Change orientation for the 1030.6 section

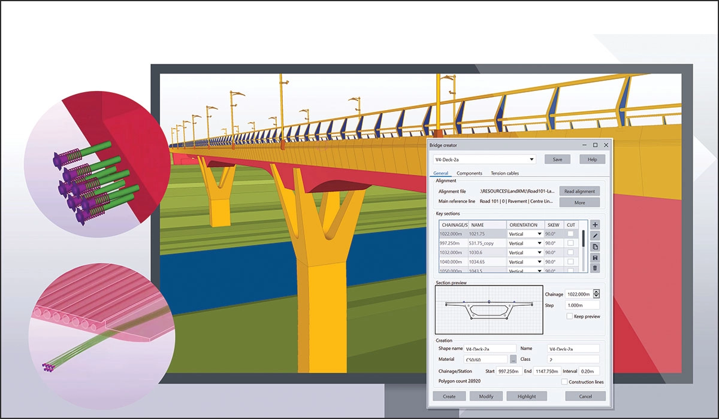pos(539,253)
